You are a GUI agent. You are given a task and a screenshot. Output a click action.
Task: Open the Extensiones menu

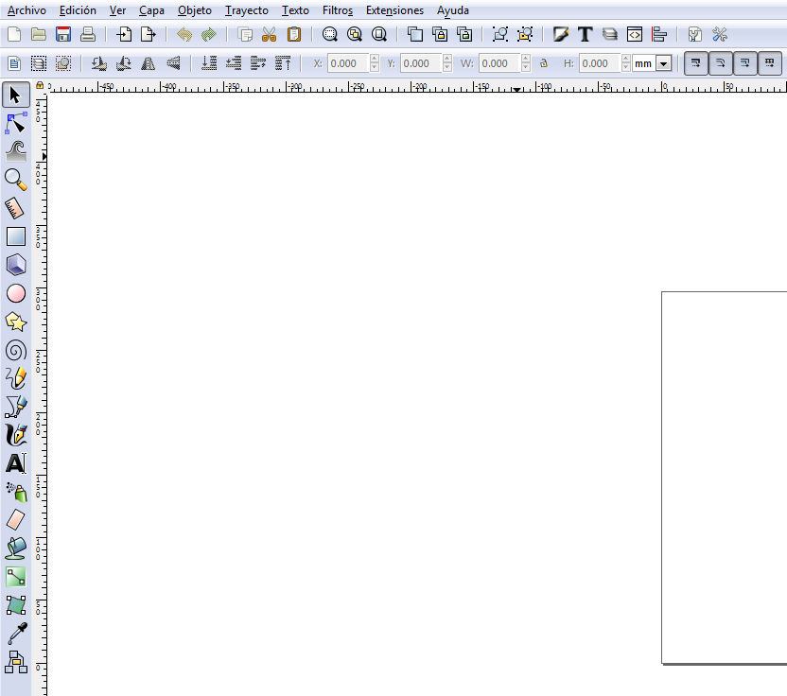[x=394, y=10]
